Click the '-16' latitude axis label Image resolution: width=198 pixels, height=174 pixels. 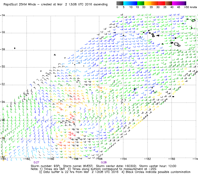click(2, 32)
